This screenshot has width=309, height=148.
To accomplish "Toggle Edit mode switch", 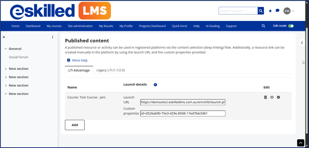I will (291, 26).
